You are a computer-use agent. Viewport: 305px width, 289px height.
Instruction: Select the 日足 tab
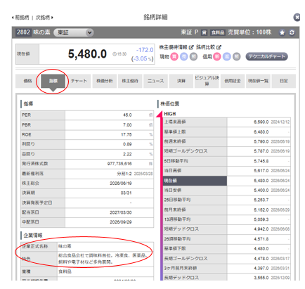(284, 81)
